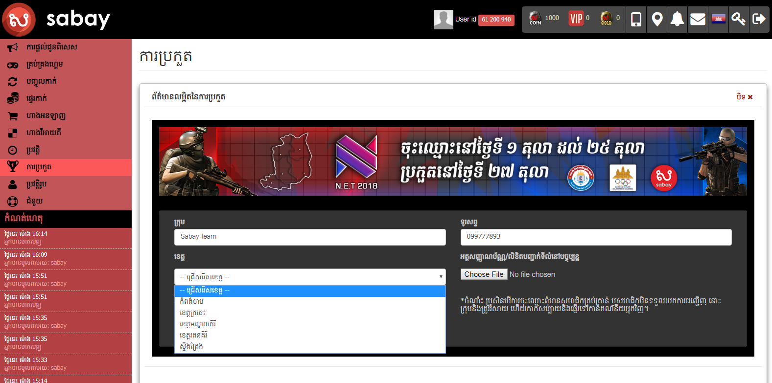Click the Sabay team name field
The image size is (772, 383).
point(310,237)
